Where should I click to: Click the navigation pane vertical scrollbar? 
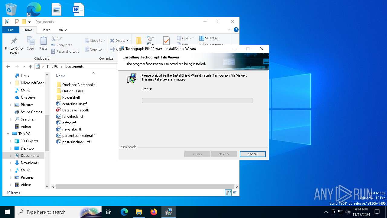click(x=47, y=133)
